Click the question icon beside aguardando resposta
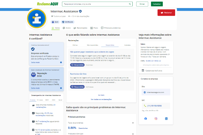This screenshot has height=135, width=203. [33, 122]
